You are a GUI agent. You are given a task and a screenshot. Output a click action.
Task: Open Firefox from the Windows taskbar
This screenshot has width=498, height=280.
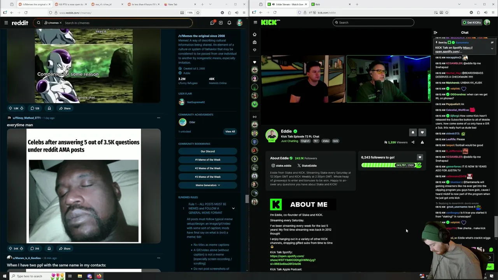(x=99, y=276)
